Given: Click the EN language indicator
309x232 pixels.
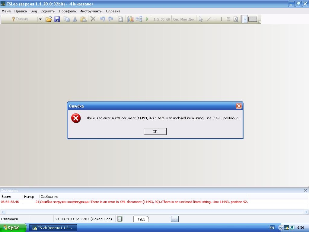Looking at the screenshot, I should (272, 228).
